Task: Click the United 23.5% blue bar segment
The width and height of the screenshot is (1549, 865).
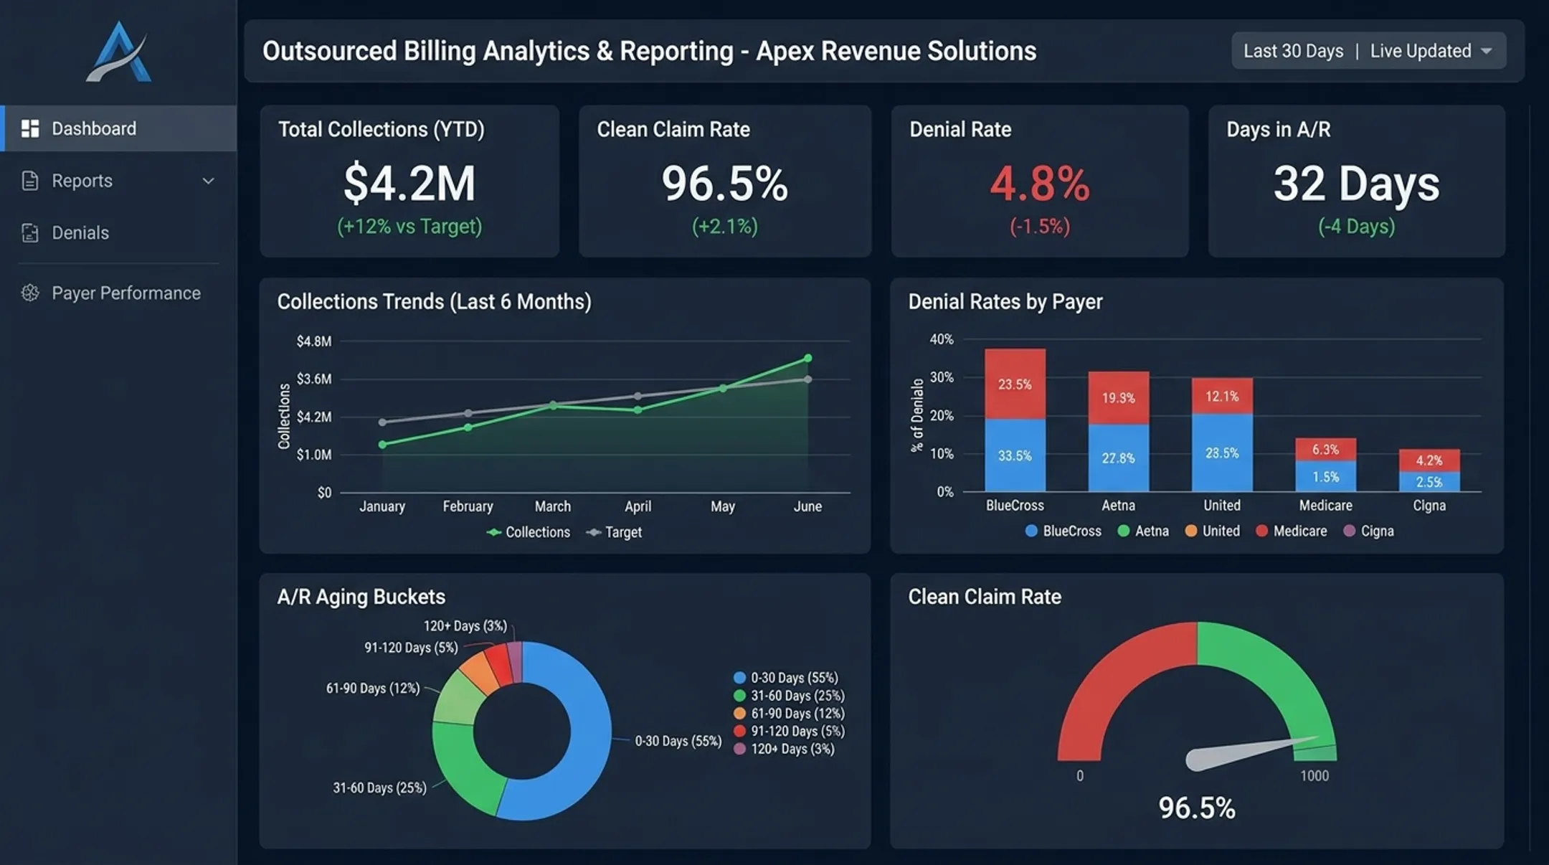Action: coord(1222,453)
